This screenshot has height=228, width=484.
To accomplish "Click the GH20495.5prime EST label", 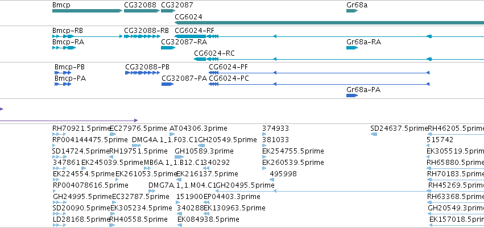I will [x=245, y=185].
